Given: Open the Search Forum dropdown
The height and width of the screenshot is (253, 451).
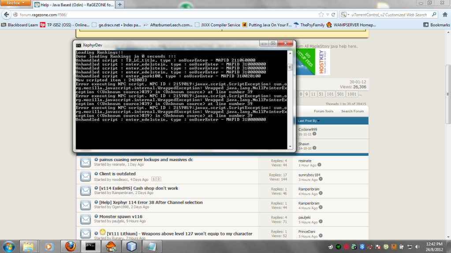Looking at the screenshot, I should pyautogui.click(x=352, y=111).
